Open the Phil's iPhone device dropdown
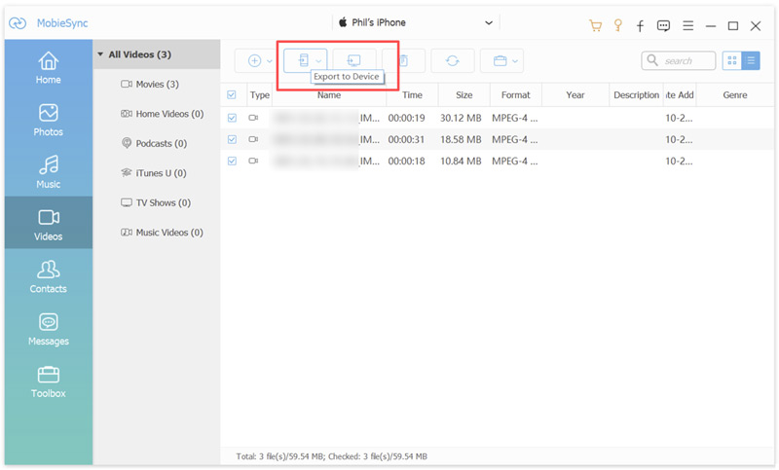This screenshot has width=779, height=470. (489, 22)
